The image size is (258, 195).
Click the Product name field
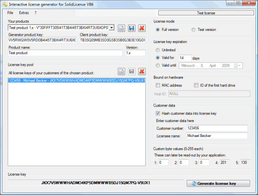(65, 53)
